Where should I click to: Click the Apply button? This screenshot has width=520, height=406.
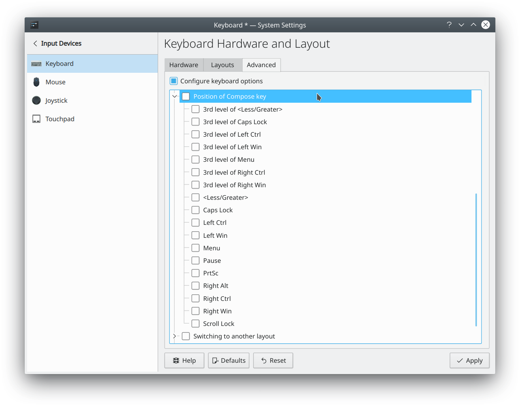[x=469, y=360]
